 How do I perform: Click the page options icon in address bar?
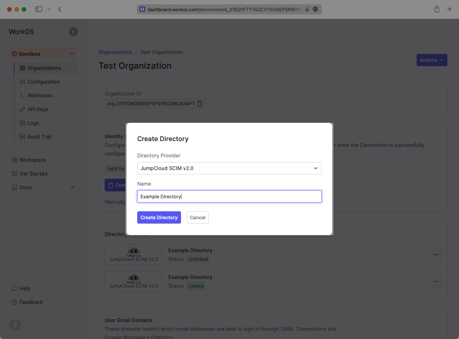click(x=315, y=9)
